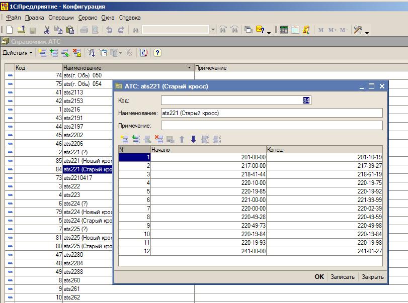The height and width of the screenshot is (303, 408).
Task: Open print preview icon
Action: 96,30
